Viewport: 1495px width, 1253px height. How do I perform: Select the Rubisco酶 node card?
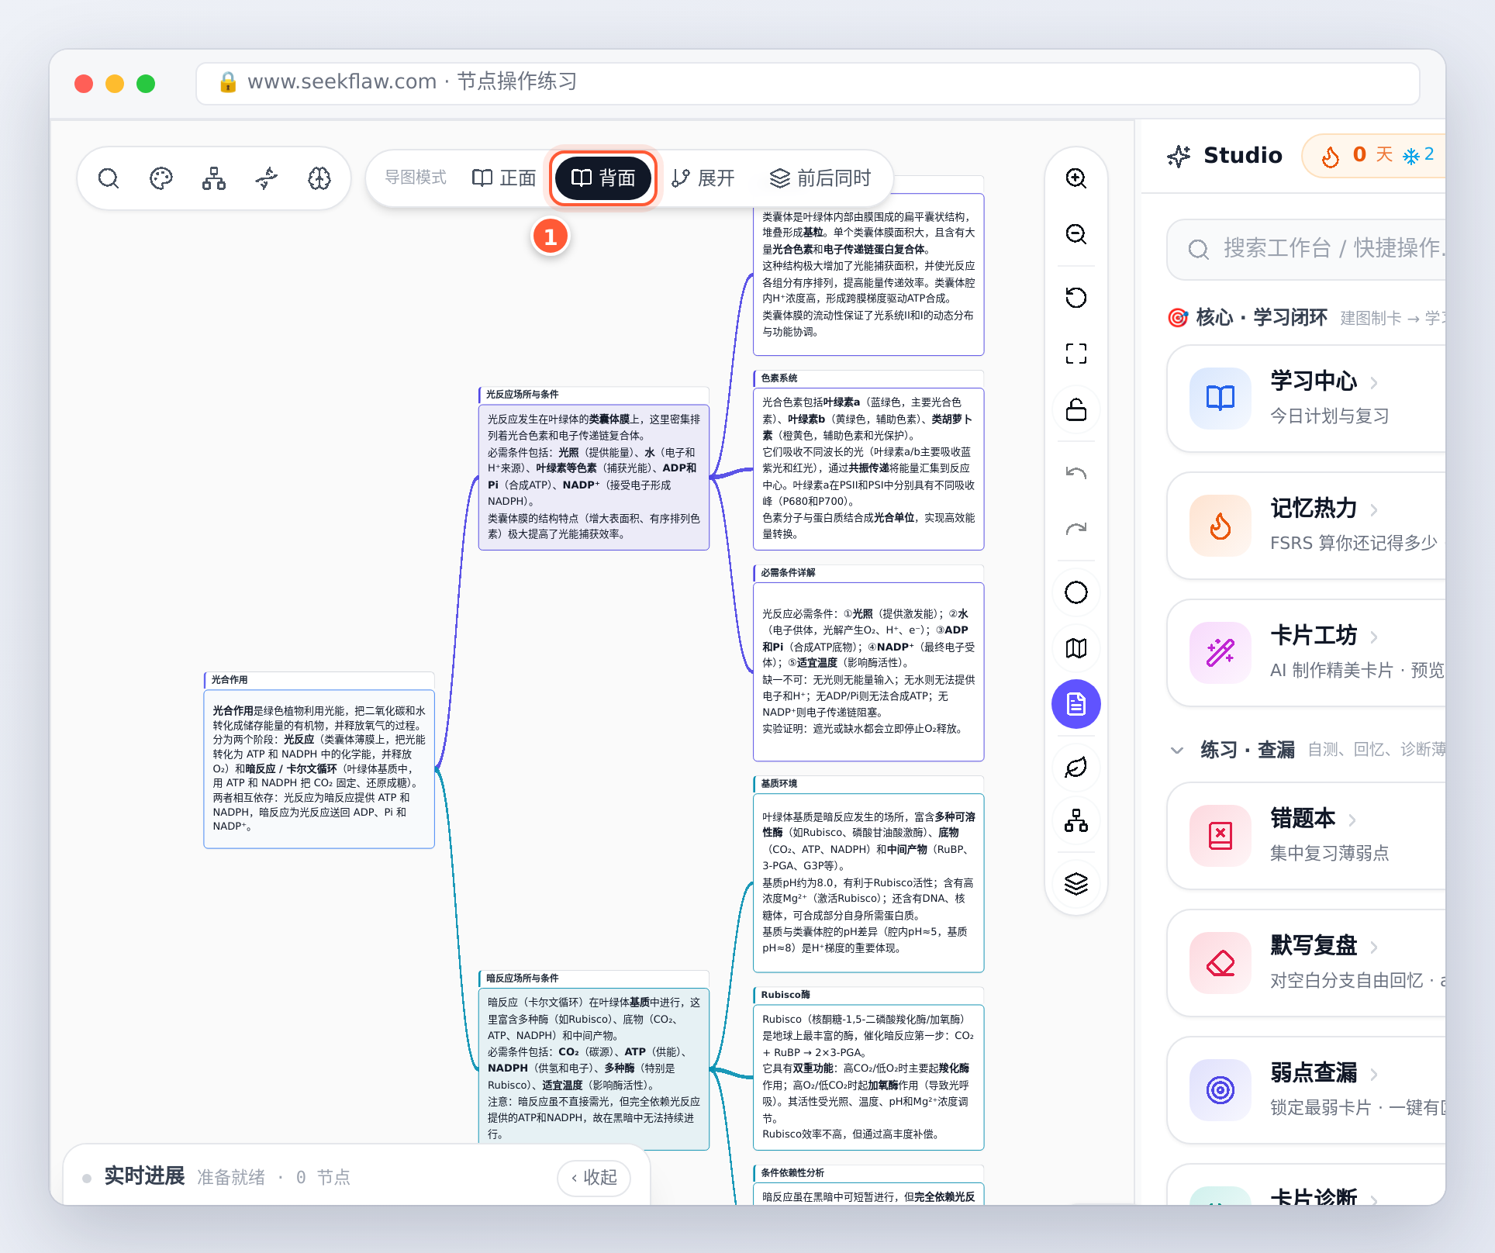(868, 1068)
